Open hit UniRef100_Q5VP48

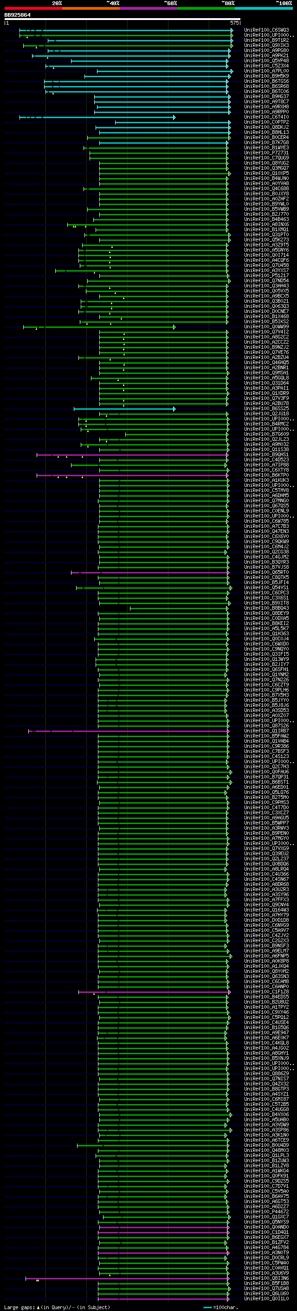pyautogui.click(x=266, y=60)
